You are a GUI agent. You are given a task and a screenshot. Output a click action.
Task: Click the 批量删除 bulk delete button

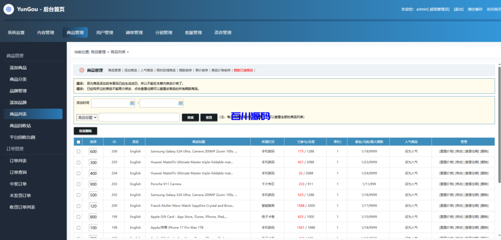click(x=86, y=131)
